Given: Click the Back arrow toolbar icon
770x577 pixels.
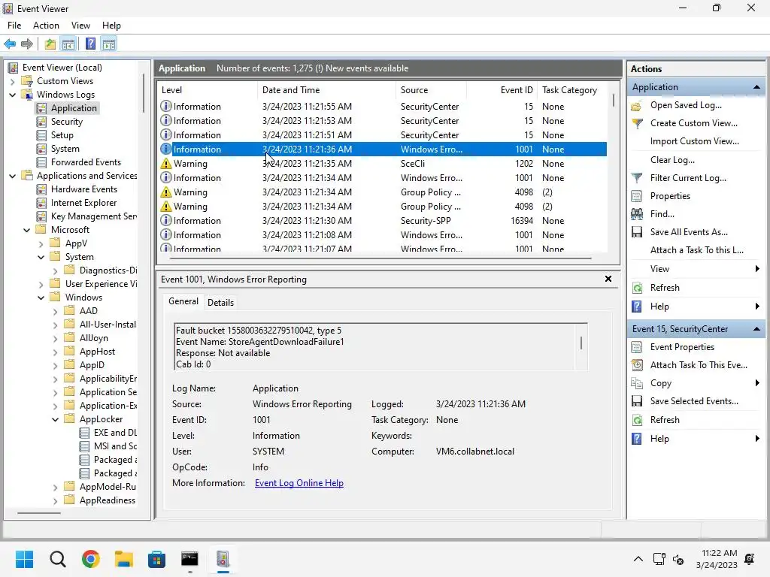Looking at the screenshot, I should (10, 44).
